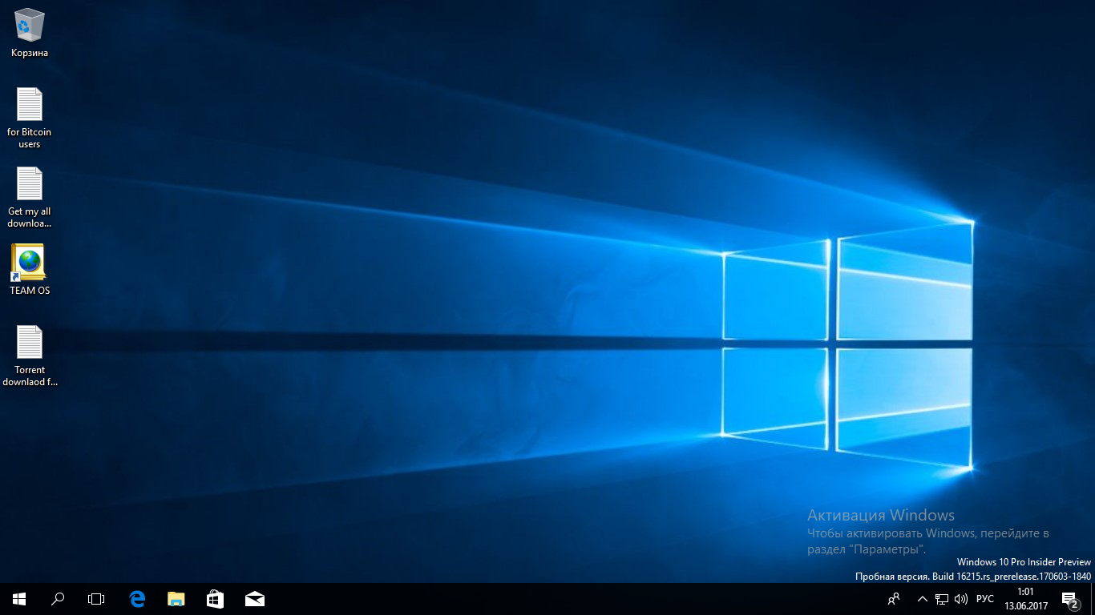Open the volume speaker tray icon
The image size is (1095, 615).
pos(961,599)
